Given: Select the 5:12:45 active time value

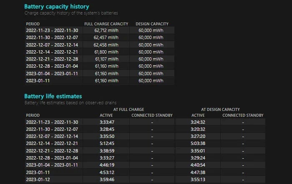Looking at the screenshot, I should 108,143.
